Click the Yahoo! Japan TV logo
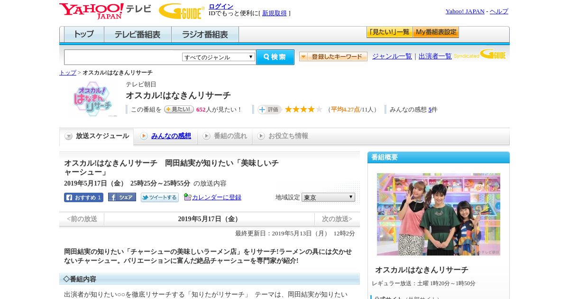The width and height of the screenshot is (569, 299). tap(105, 11)
